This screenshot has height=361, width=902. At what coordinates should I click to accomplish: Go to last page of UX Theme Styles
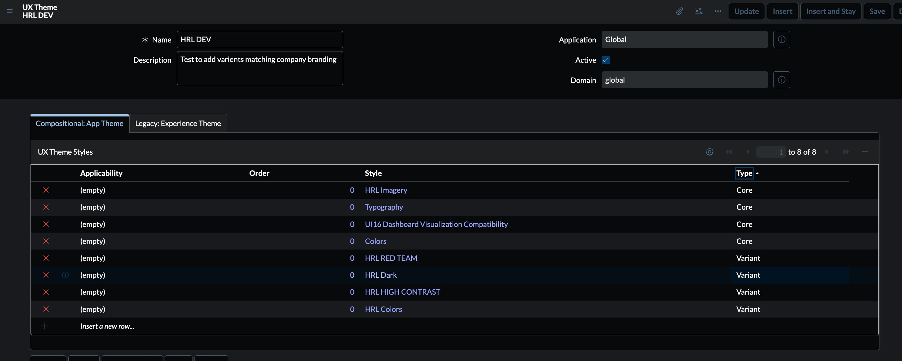[x=846, y=152]
